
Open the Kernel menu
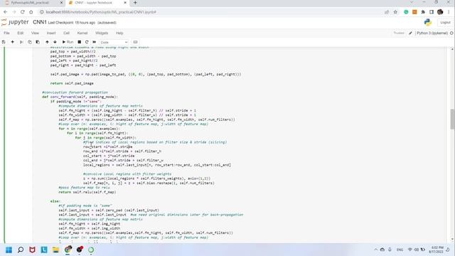point(82,33)
